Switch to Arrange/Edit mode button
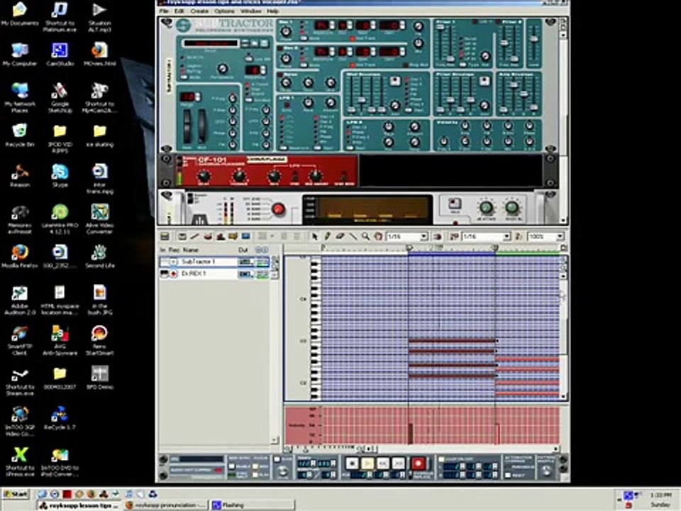Image resolution: width=681 pixels, height=511 pixels. 165,236
